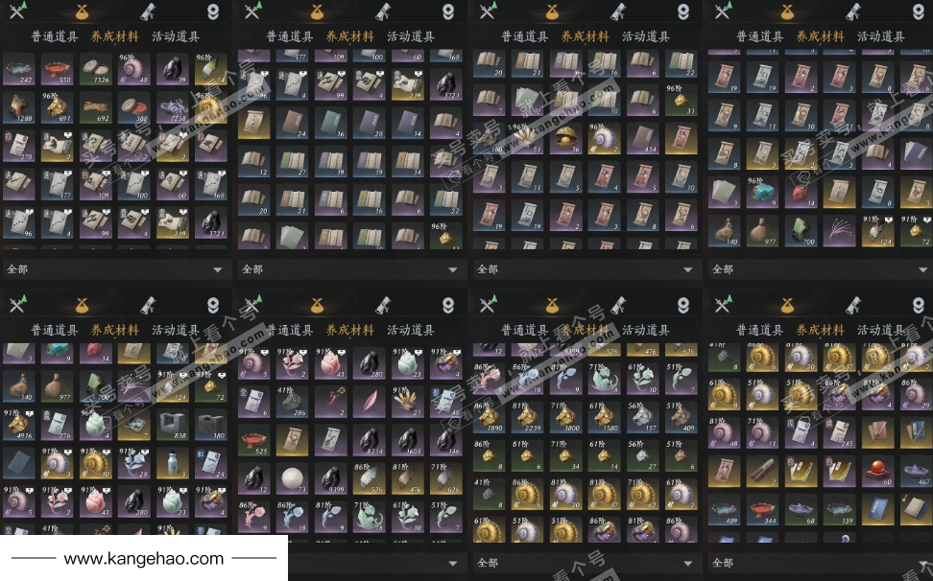
Task: Choose the stone block item with count 838
Action: (173, 424)
